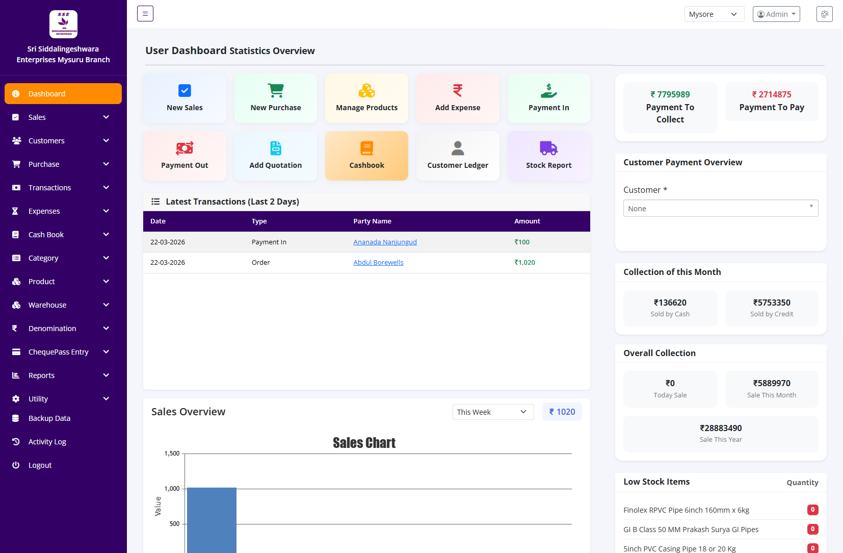Open the Admin account menu
The height and width of the screenshot is (553, 843).
pos(776,14)
